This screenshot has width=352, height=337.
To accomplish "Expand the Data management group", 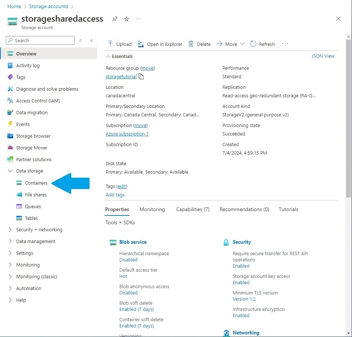I will 10,241.
